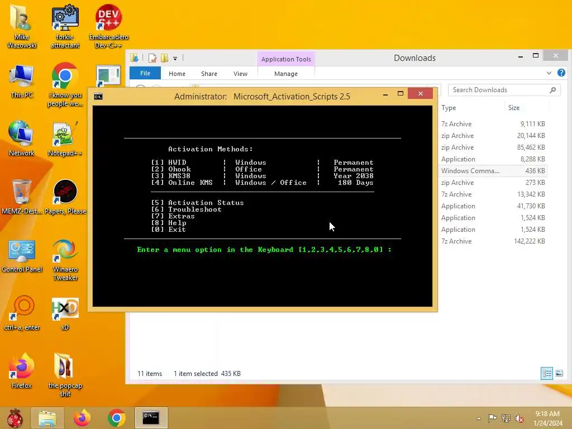572x429 pixels.
Task: Open the taskbar clock and date
Action: point(547,418)
